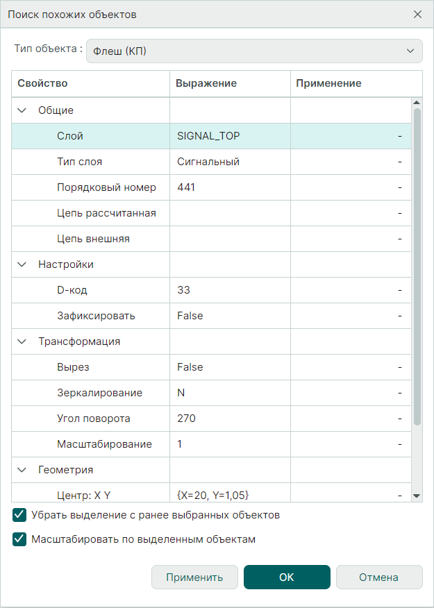Close the Поиск похожих объектов dialog
This screenshot has height=608, width=434.
coord(417,14)
